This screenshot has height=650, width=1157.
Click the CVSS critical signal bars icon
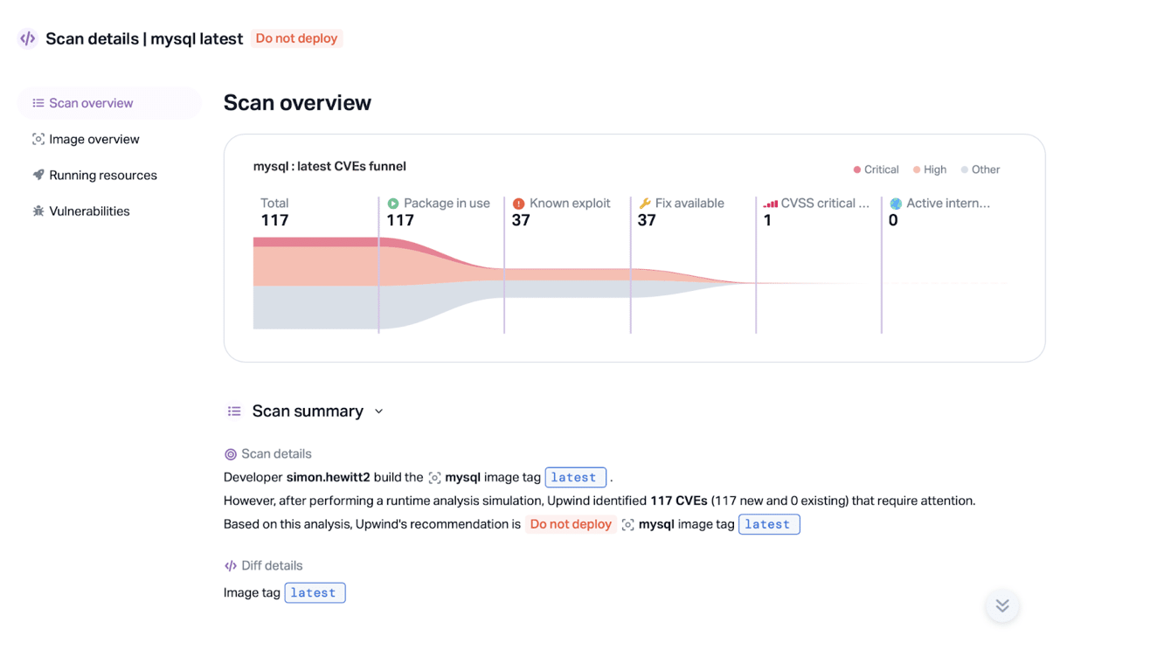point(770,204)
